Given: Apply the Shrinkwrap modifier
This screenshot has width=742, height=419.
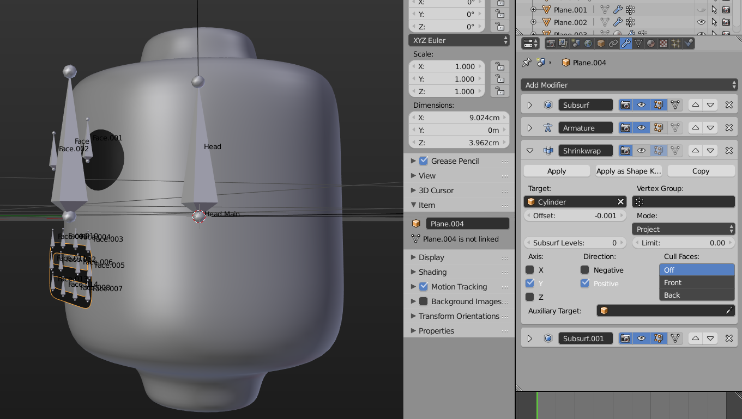Looking at the screenshot, I should click(x=557, y=171).
